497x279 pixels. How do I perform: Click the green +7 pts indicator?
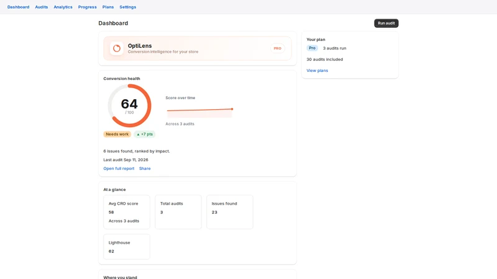pos(145,134)
